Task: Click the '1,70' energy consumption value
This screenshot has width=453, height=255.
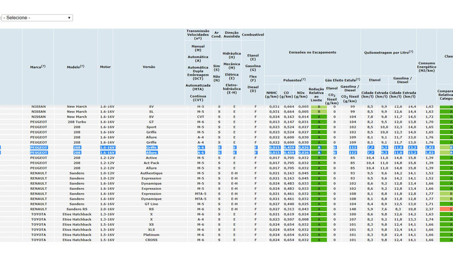Action: 430,122
